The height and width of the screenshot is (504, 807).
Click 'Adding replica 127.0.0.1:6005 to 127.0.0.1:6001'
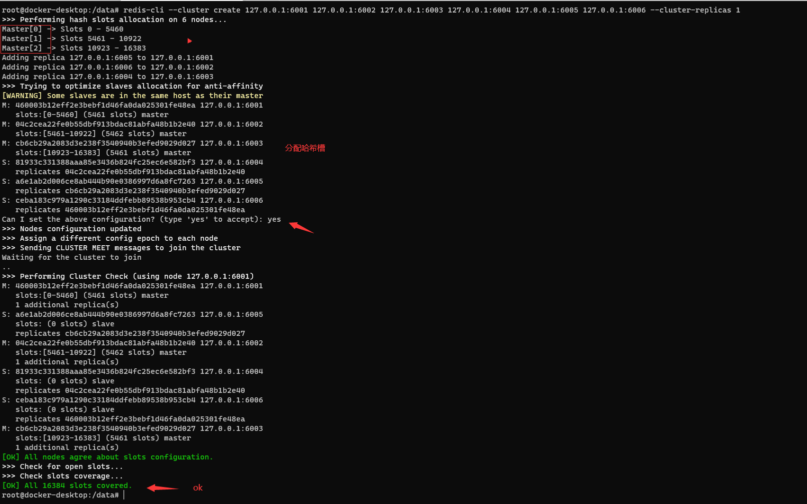(x=108, y=58)
